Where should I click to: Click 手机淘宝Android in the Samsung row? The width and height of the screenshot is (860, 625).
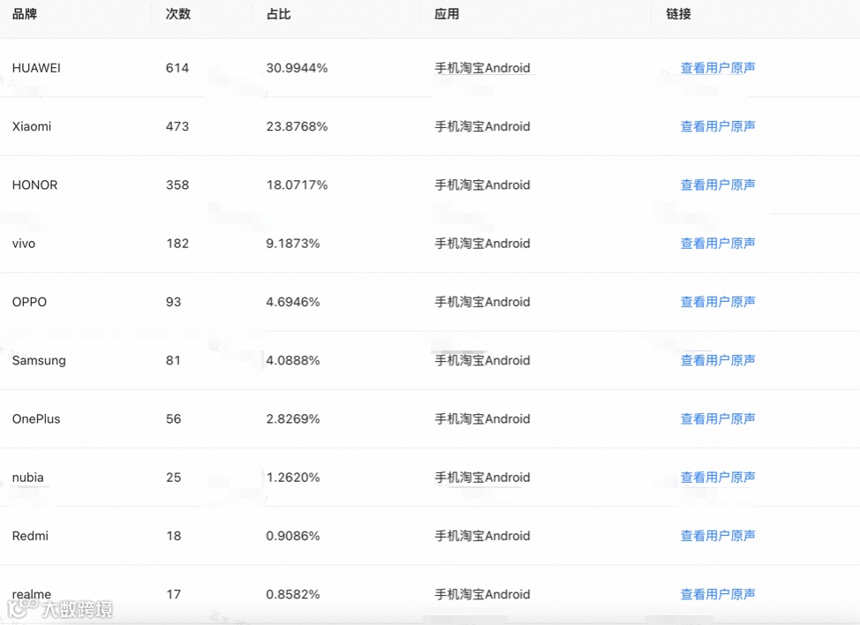[x=483, y=360]
